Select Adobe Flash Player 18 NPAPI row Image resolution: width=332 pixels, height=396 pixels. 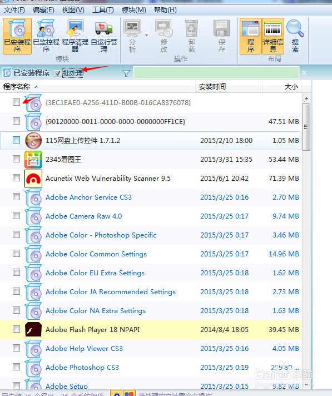[151, 330]
